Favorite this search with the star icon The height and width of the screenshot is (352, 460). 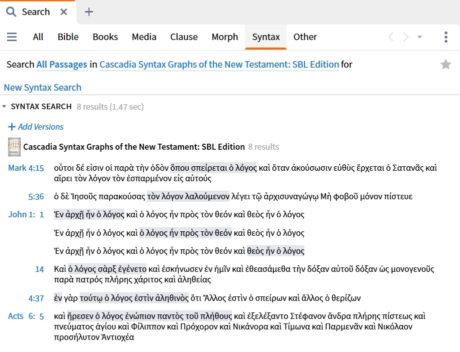click(x=445, y=65)
